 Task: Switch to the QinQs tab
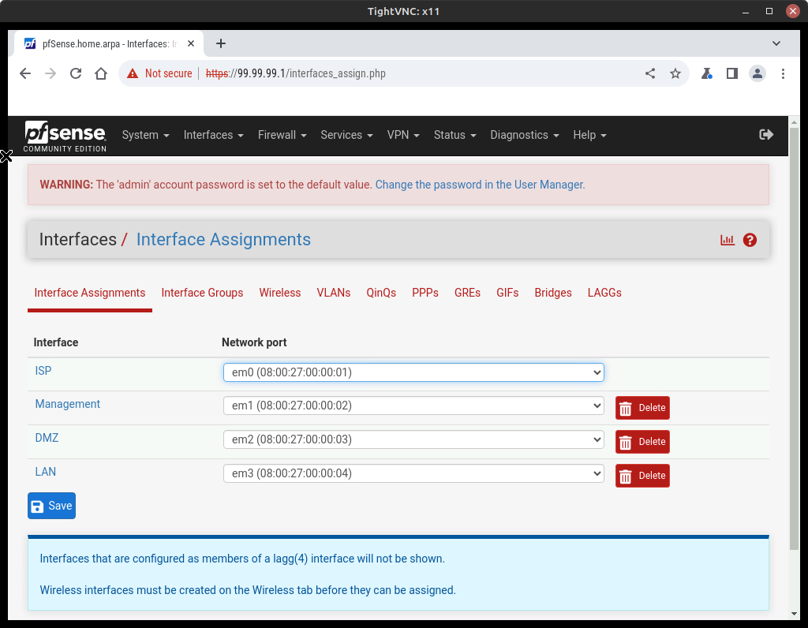(x=381, y=293)
